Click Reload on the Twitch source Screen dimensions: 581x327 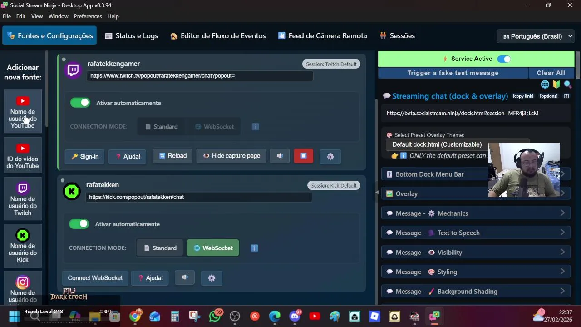172,156
